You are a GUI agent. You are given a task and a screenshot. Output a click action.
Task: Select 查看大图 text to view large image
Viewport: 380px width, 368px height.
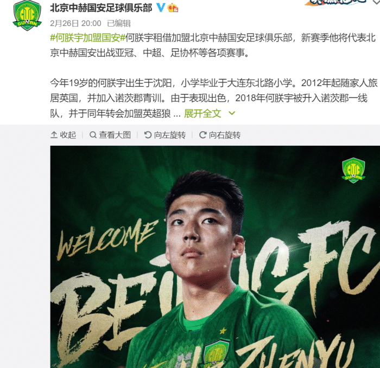[x=115, y=135]
